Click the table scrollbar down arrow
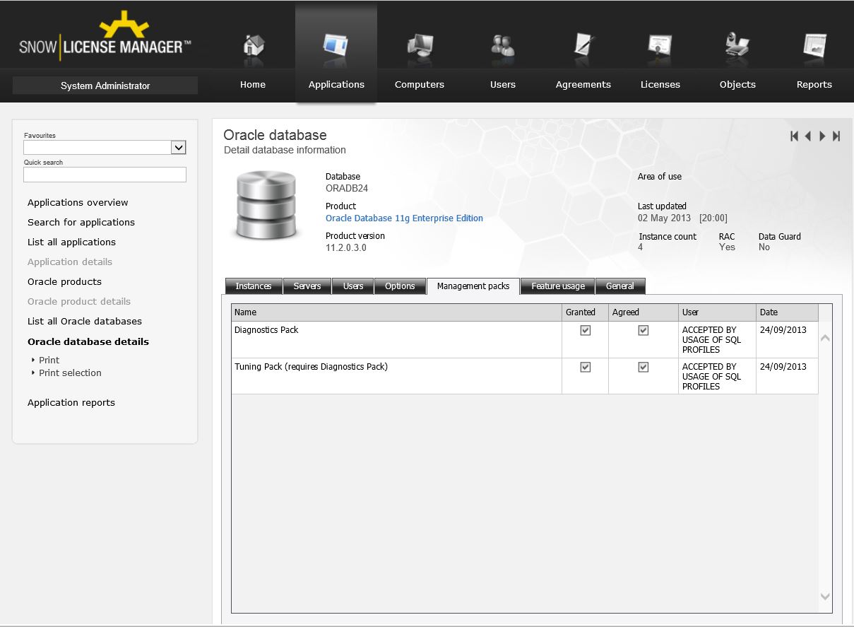This screenshot has width=854, height=627. pos(825,597)
